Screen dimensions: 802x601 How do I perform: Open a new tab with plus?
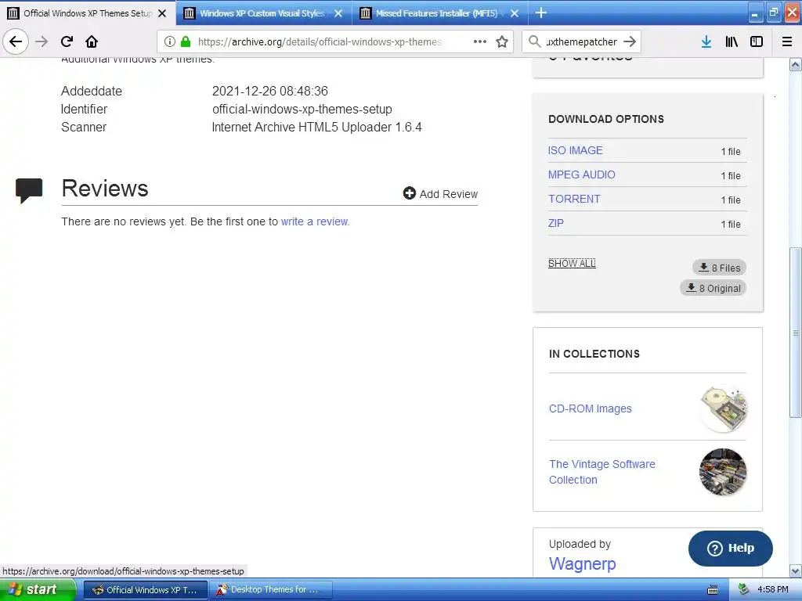point(540,13)
